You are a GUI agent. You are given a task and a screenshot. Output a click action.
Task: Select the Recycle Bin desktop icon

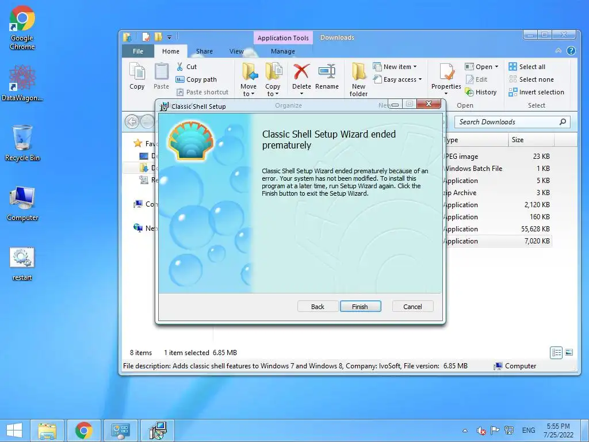[22, 143]
